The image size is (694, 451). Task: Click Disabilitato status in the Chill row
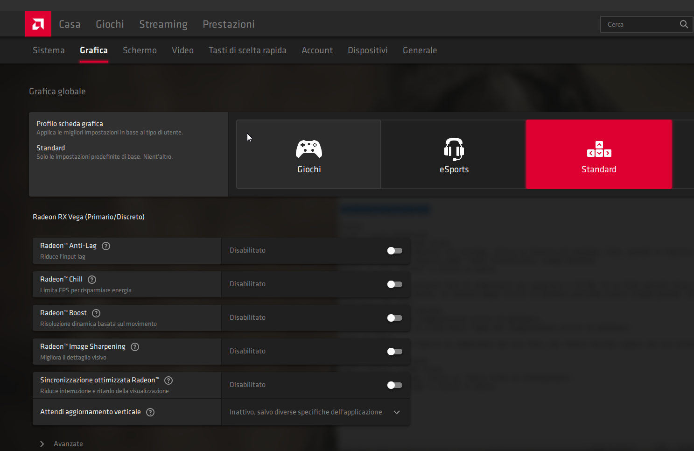pos(248,284)
